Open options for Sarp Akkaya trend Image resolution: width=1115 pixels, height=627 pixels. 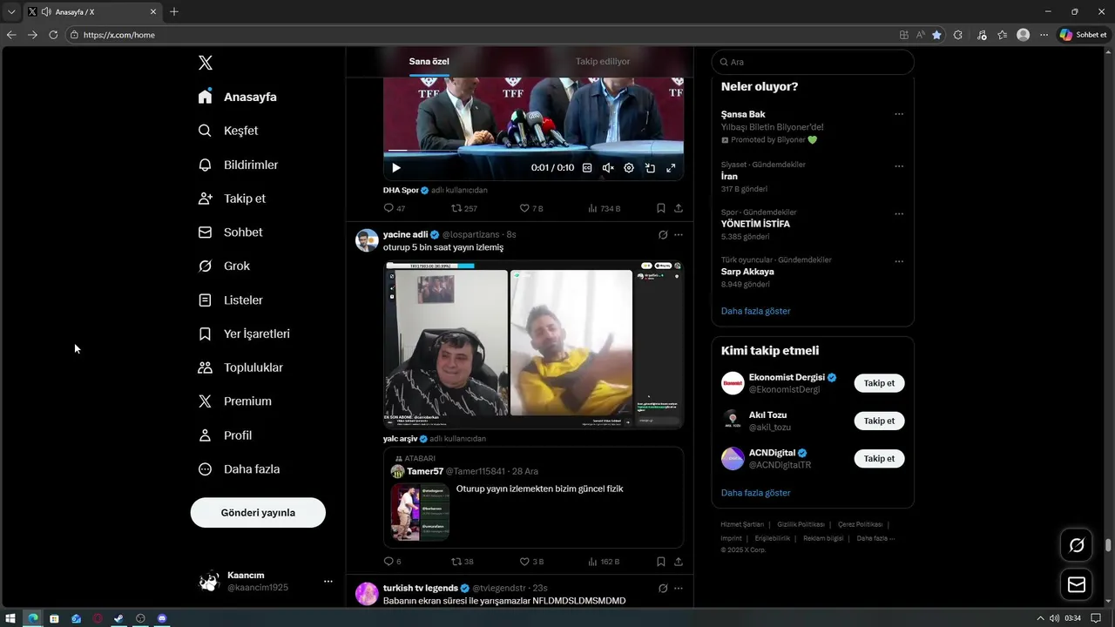(x=899, y=261)
